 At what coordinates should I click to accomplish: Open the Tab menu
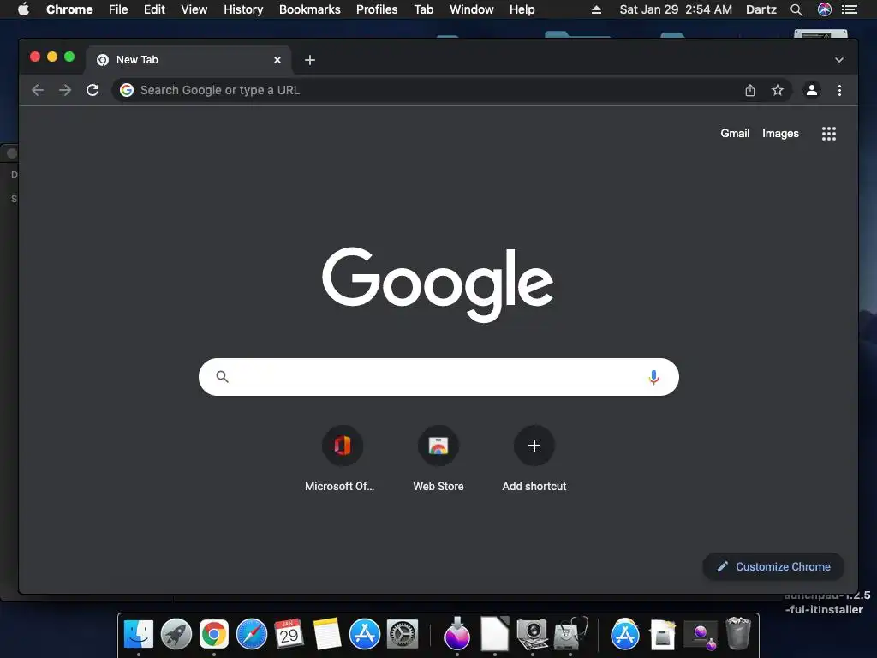point(423,9)
